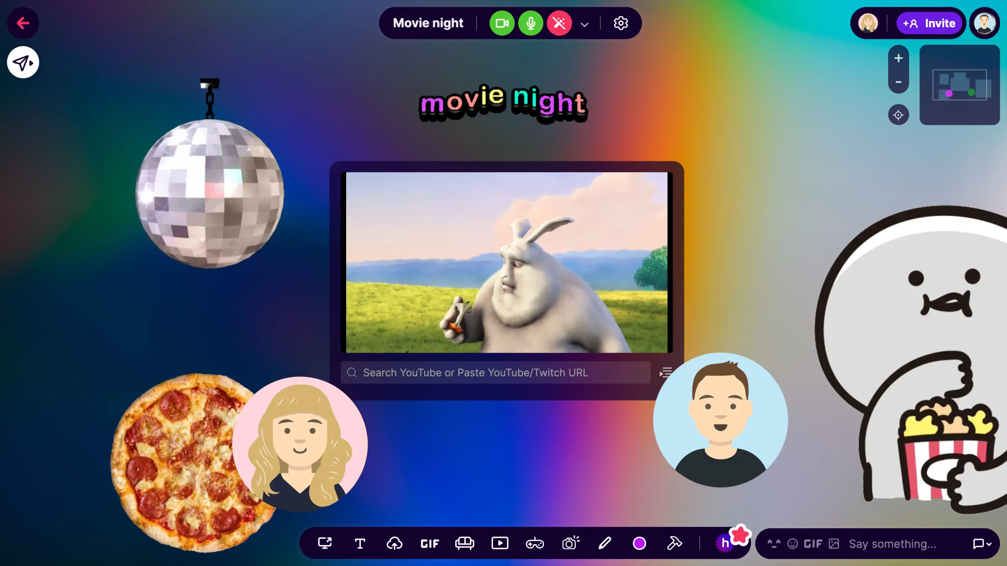The height and width of the screenshot is (566, 1007).
Task: Open the hammer build tool
Action: click(x=674, y=543)
